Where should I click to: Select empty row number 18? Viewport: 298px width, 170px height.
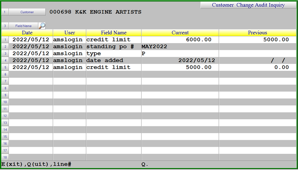5,157
